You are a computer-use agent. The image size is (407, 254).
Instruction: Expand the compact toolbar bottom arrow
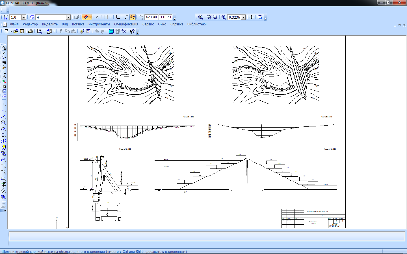click(x=5, y=211)
